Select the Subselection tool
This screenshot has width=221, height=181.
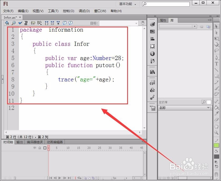click(x=216, y=32)
